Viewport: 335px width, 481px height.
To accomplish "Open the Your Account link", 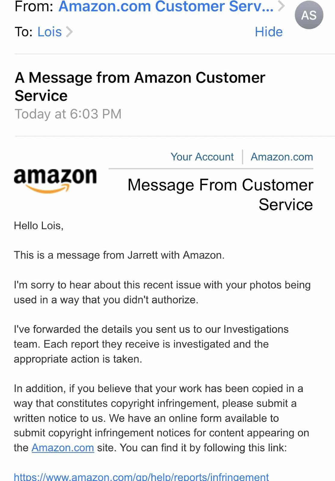I will click(x=202, y=157).
